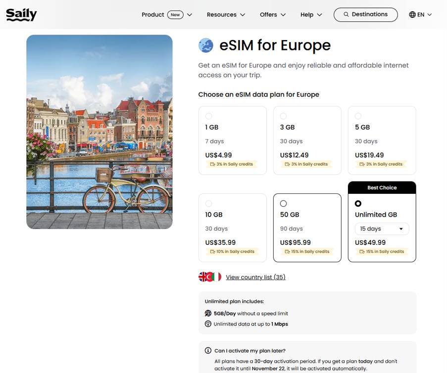Screen dimensions: 447x373
Task: Click the Saily logo
Action: point(21,14)
